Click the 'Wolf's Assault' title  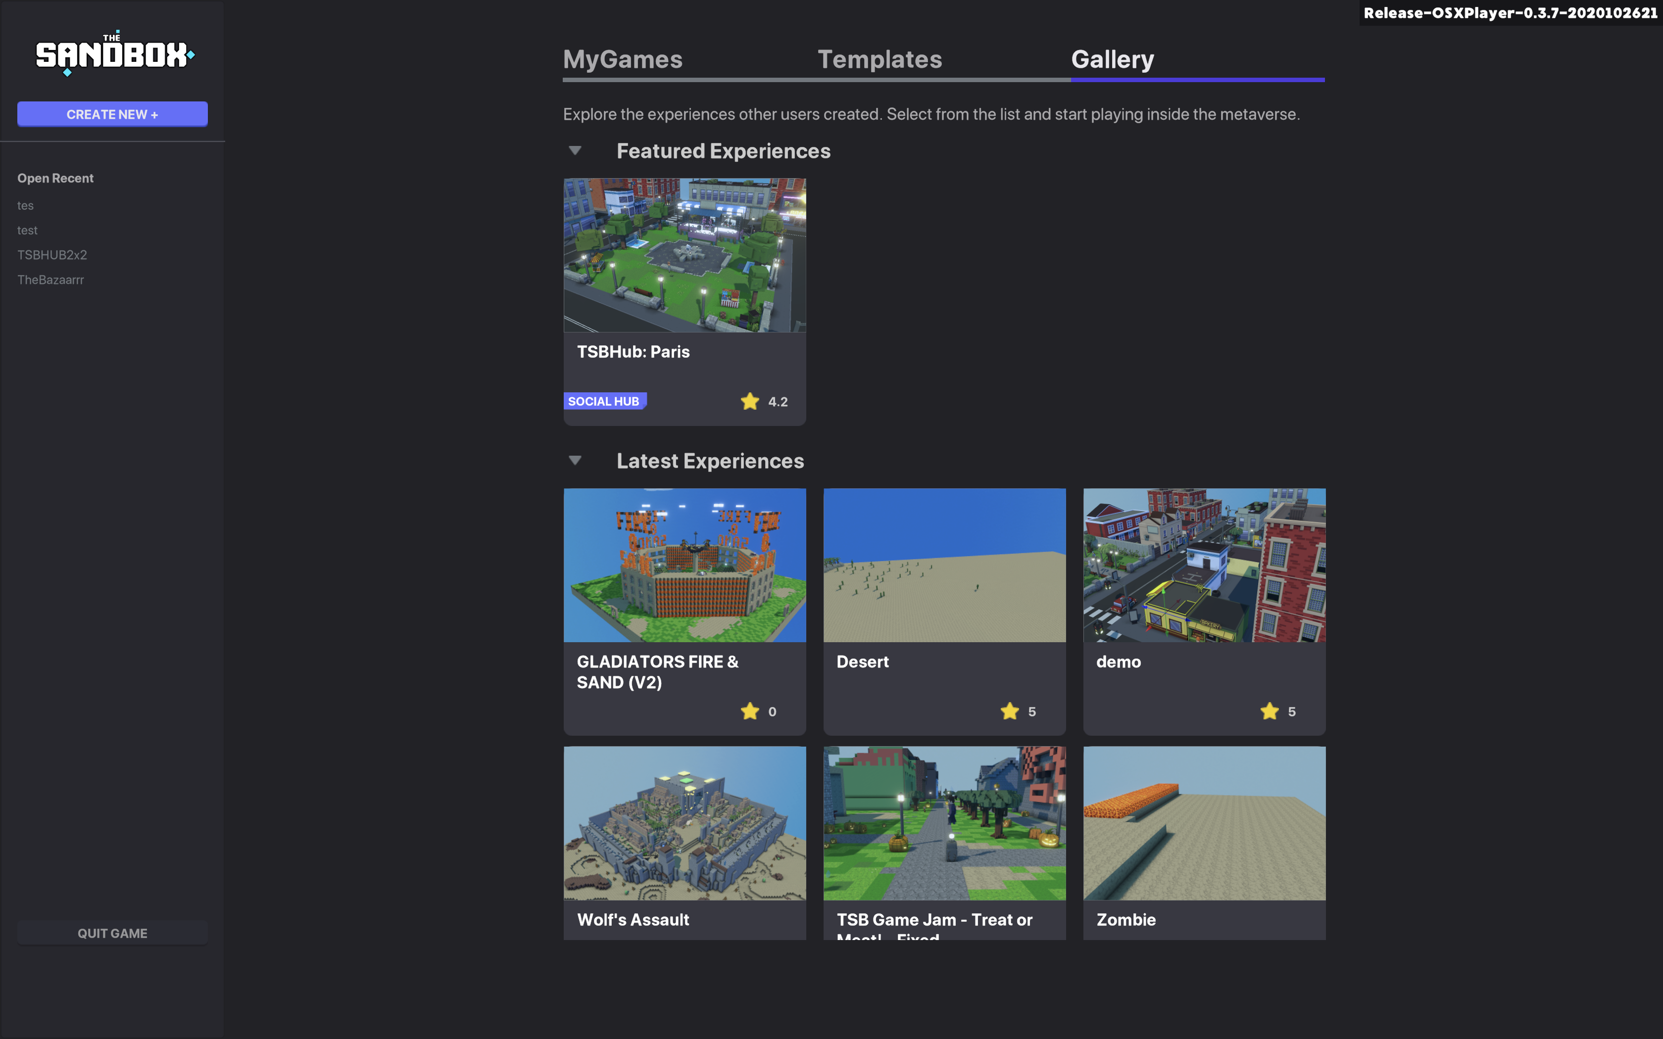point(633,919)
